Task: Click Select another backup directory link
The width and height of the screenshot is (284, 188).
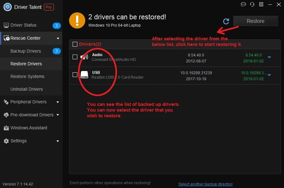Action: tap(205, 184)
